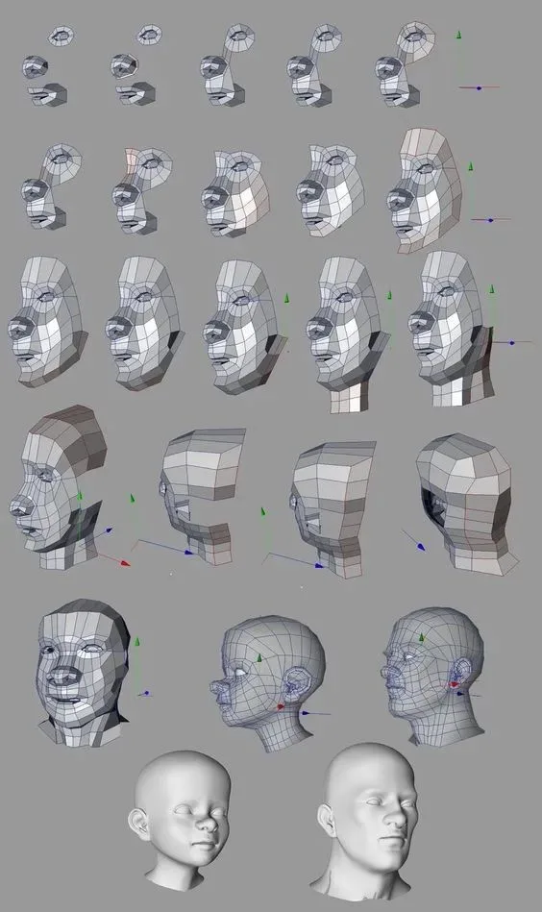Viewport: 542px width, 912px height.
Task: Click the blue axis handle beside the last third-row head
Action: click(512, 342)
